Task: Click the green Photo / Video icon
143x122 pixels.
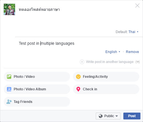Action: [9, 77]
